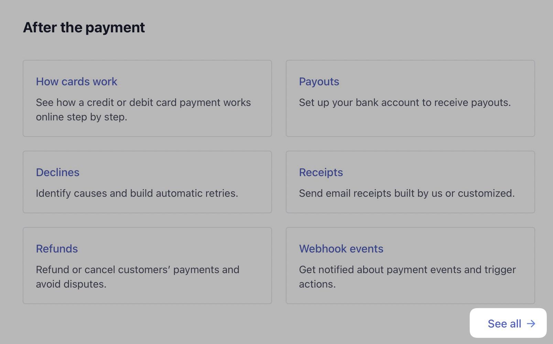Screen dimensions: 553x344
Task: Click the automatic retries description text
Action: point(137,193)
